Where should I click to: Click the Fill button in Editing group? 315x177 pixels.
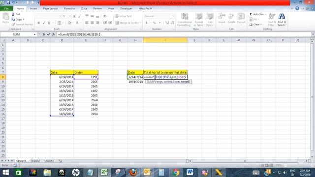tap(254, 19)
